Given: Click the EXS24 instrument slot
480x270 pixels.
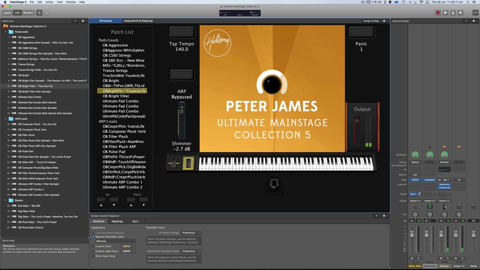Looking at the screenshot, I should (415, 180).
